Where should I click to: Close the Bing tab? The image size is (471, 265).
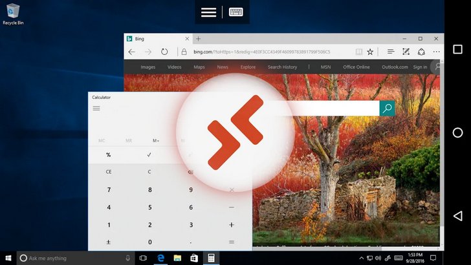187,39
